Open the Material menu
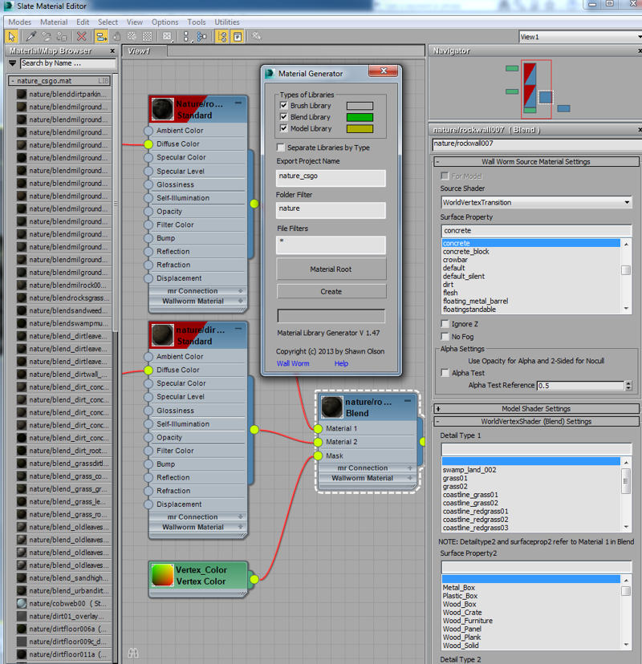The image size is (642, 664). click(x=54, y=22)
